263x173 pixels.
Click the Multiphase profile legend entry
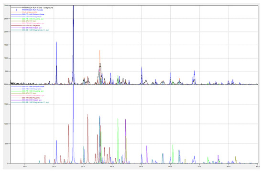(30, 12)
